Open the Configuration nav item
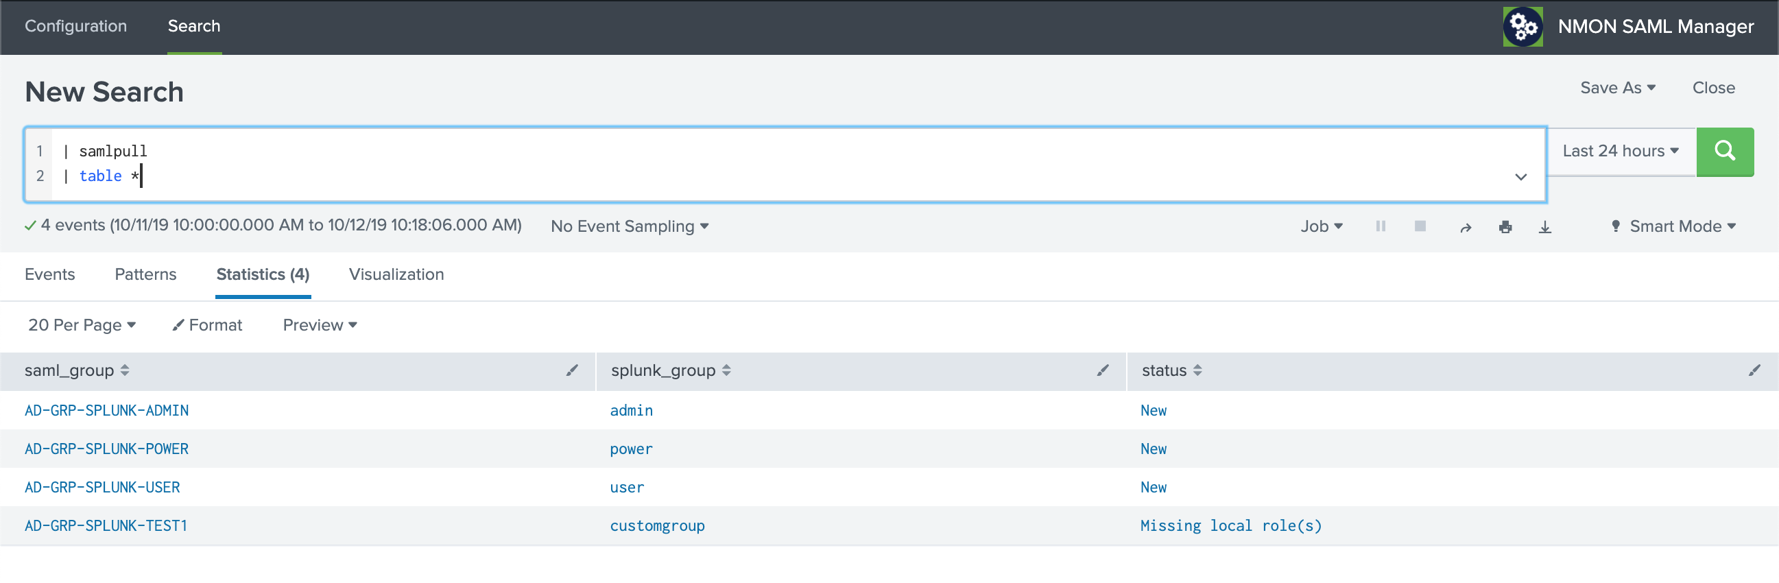 tap(76, 26)
